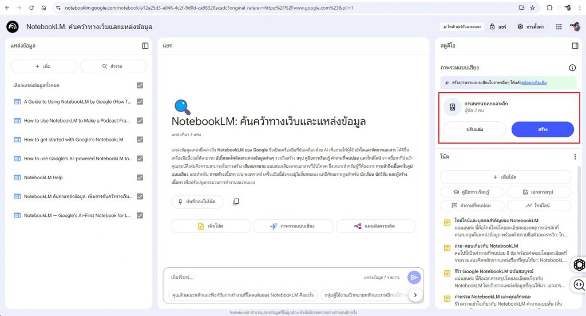Viewport: 586px width, 316px height.
Task: Click ภาพรวมแบบเสียง button in chat
Action: coord(293,226)
